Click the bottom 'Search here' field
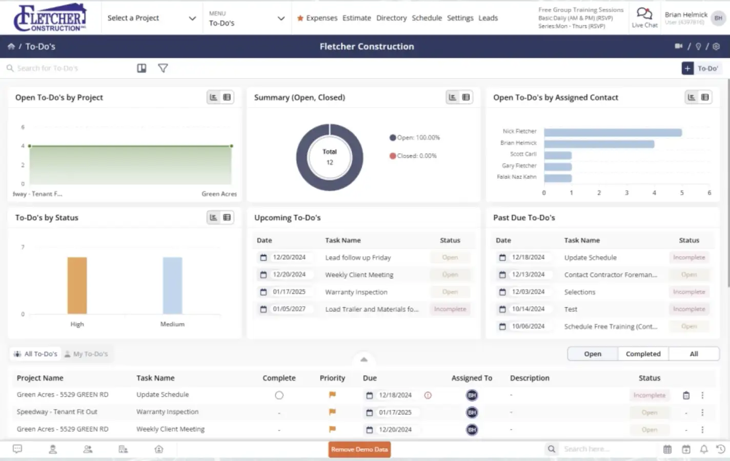Viewport: 730px width, 461px height. coord(607,449)
